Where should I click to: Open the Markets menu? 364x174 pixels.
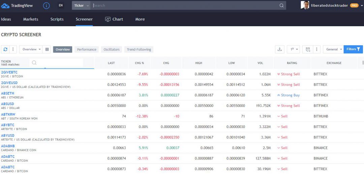click(31, 19)
